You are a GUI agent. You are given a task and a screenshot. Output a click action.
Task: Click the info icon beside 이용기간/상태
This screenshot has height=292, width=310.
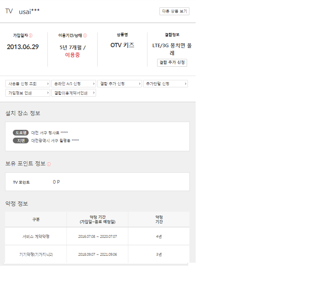(x=85, y=35)
